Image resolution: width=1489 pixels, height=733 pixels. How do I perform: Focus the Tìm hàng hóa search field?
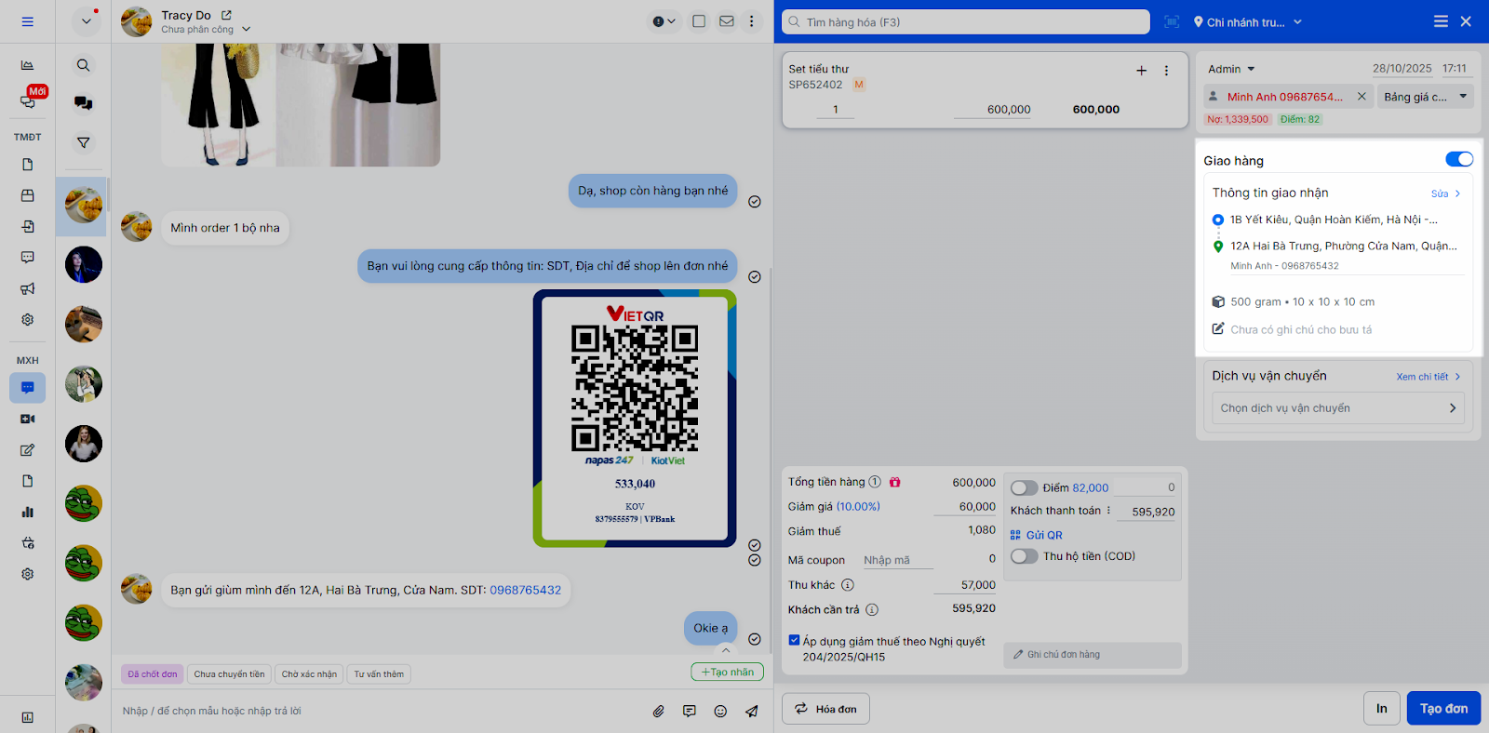(x=966, y=21)
